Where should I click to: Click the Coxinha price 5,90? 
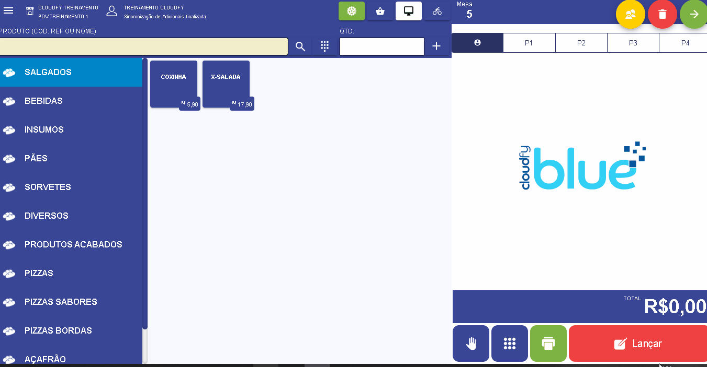tap(190, 104)
